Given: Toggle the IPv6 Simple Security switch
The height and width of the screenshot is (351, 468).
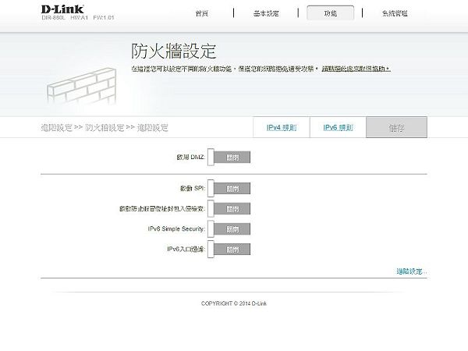Looking at the screenshot, I should pos(229,229).
